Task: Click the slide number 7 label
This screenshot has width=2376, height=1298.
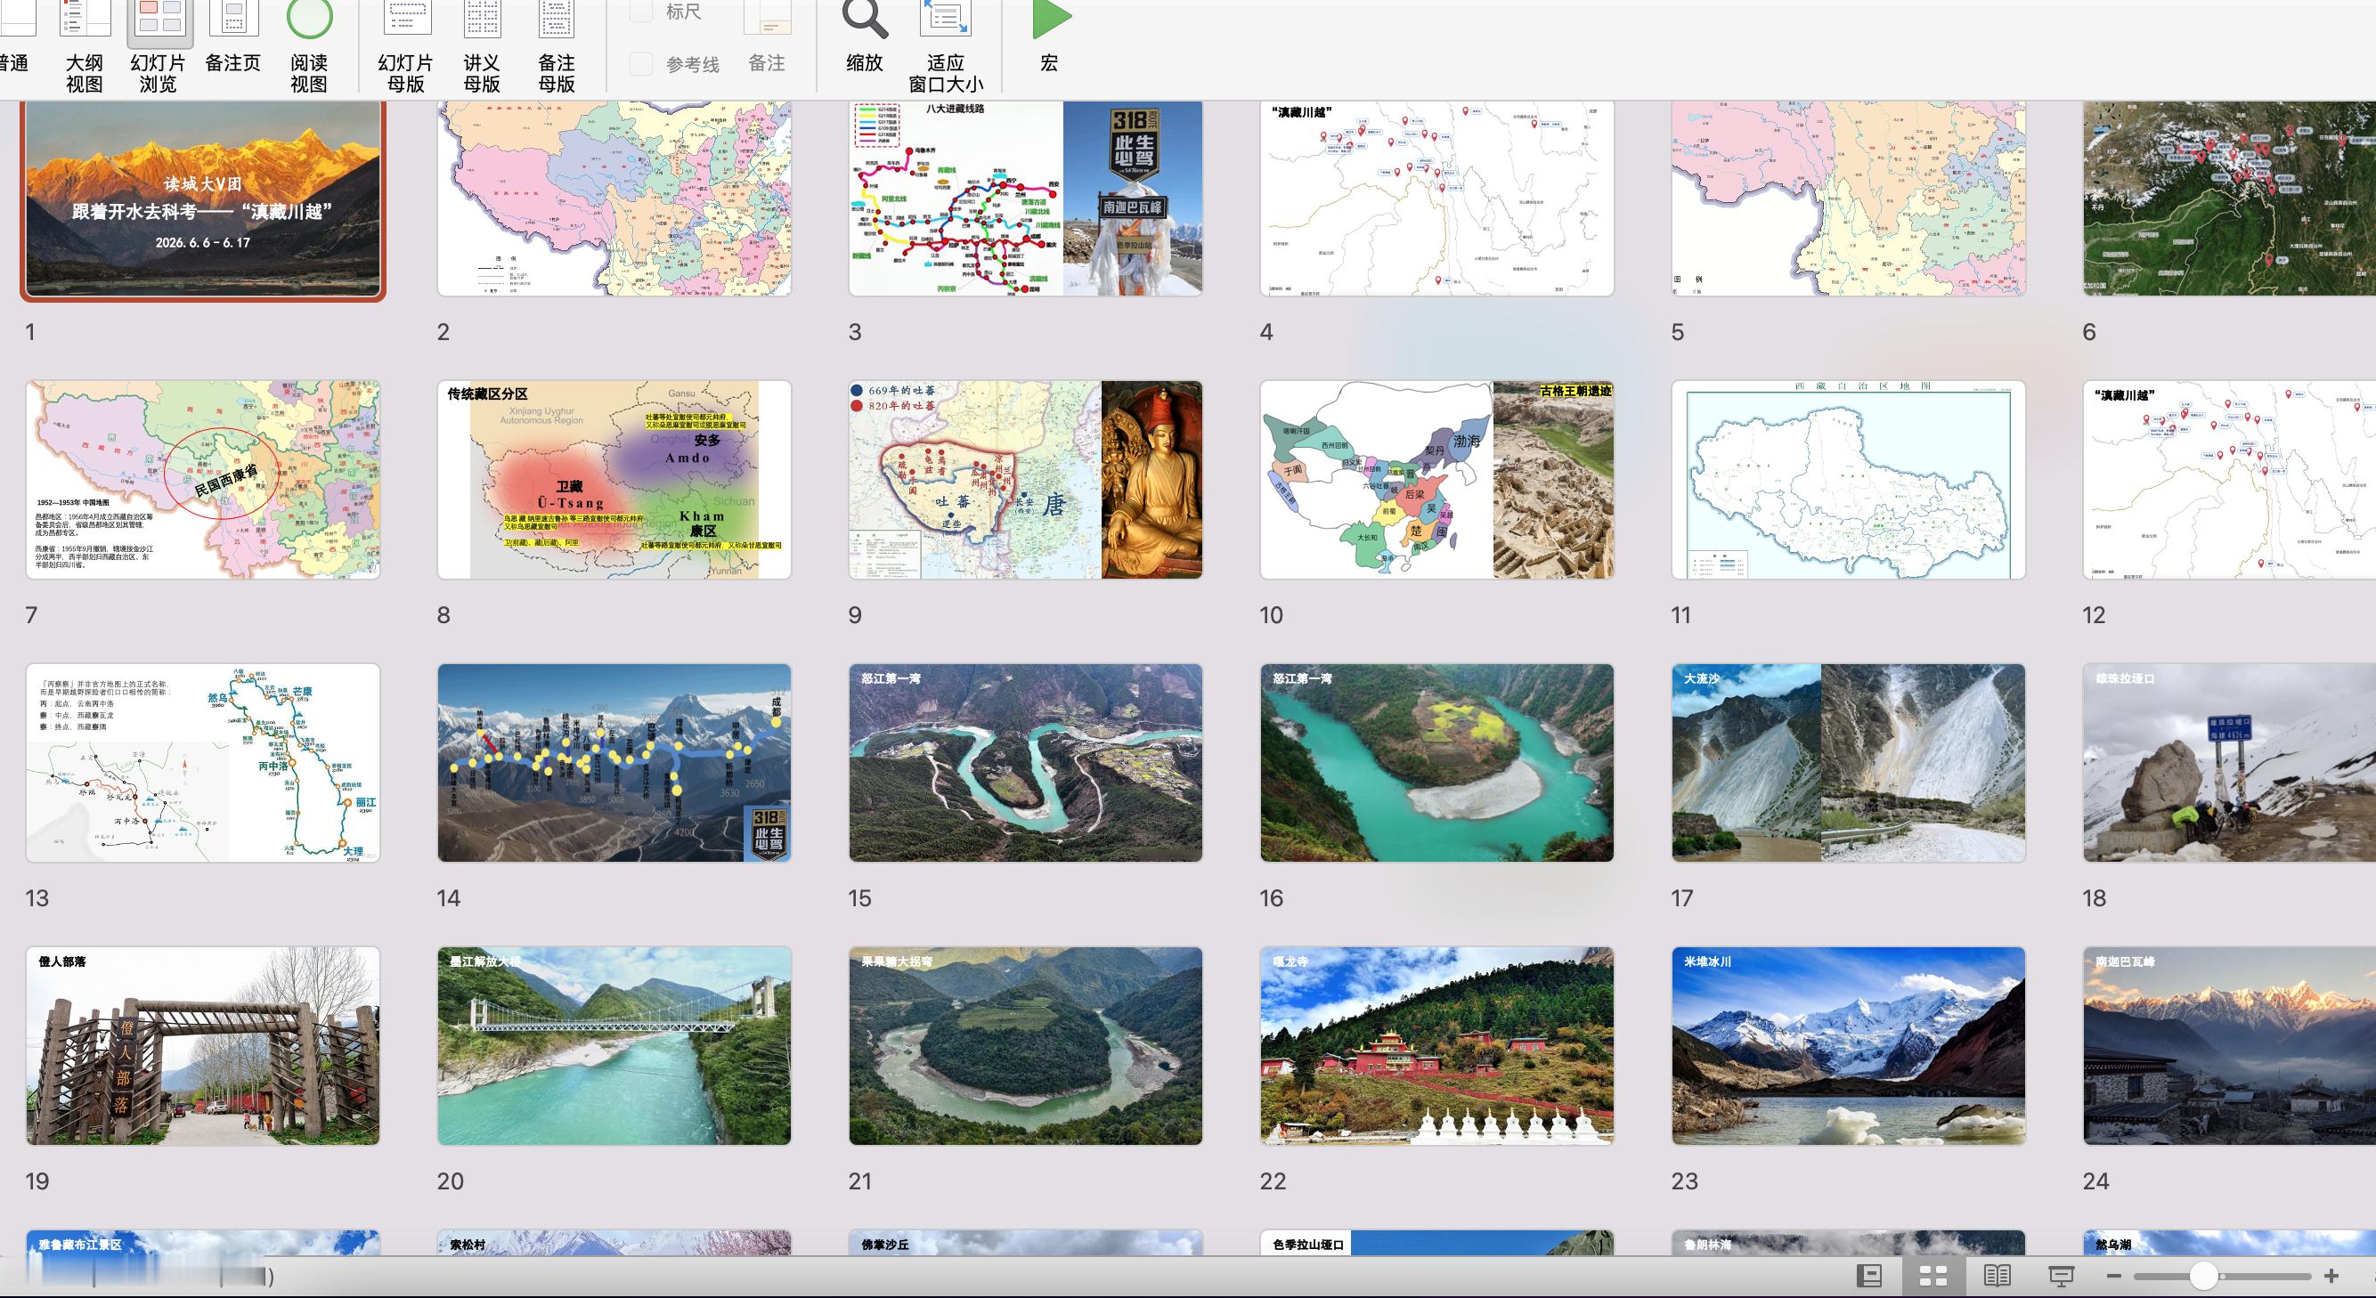Action: click(x=31, y=615)
